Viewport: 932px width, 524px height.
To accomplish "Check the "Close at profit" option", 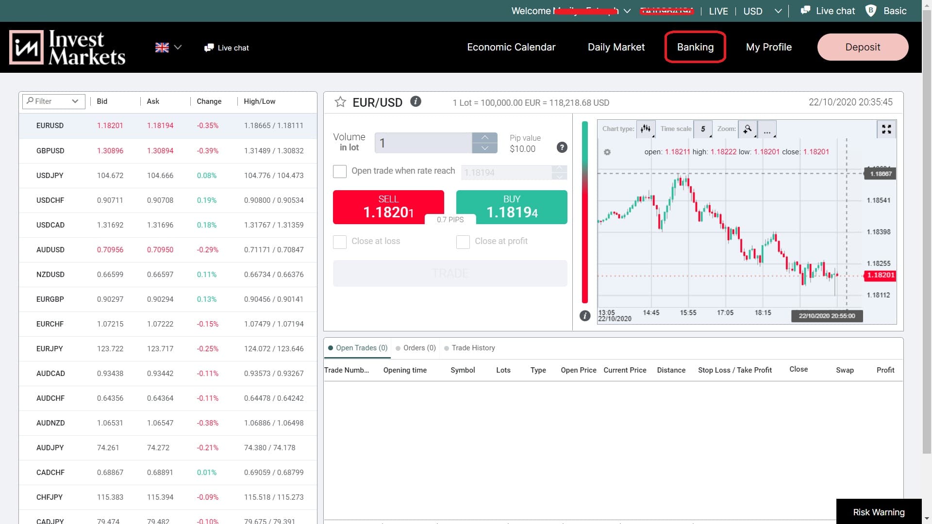I will tap(463, 242).
